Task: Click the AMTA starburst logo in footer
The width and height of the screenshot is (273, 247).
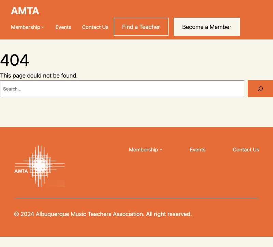Action: 40,166
